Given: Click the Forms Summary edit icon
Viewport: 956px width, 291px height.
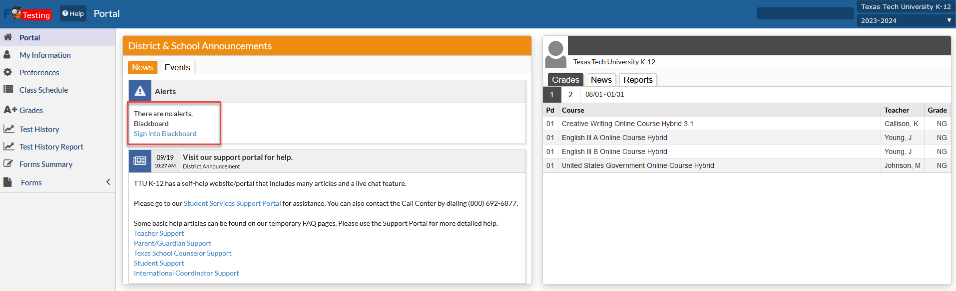Looking at the screenshot, I should point(8,163).
